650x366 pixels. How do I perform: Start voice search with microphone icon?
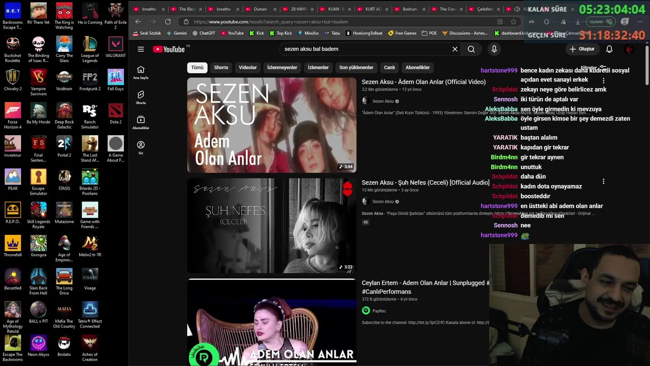point(494,49)
